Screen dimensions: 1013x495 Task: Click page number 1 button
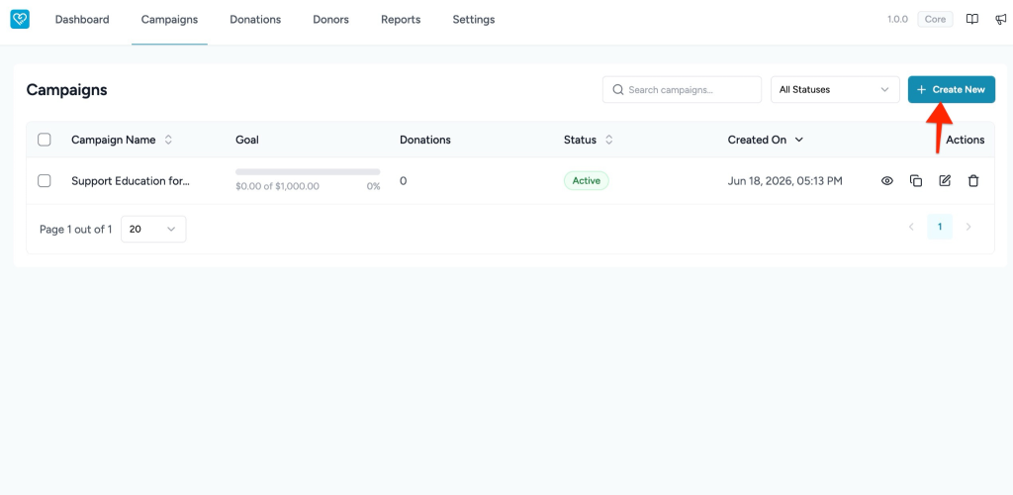click(940, 227)
